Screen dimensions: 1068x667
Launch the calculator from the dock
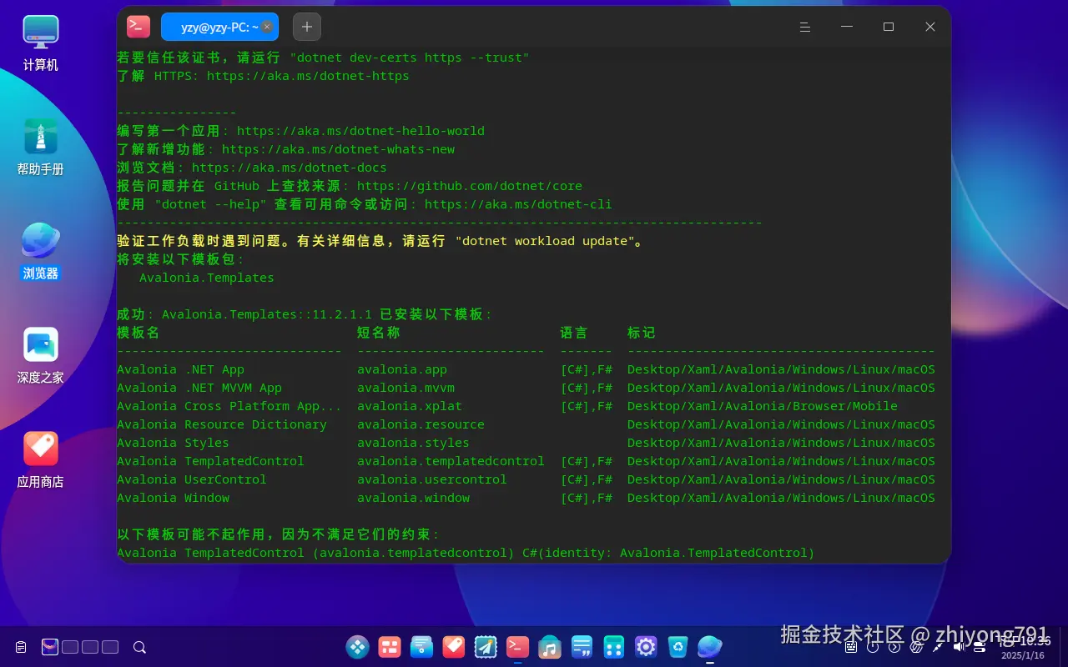[614, 646]
